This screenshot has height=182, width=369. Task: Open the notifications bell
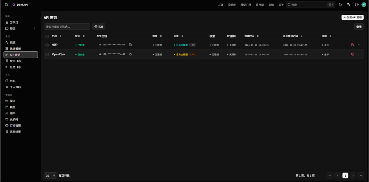tap(340, 4)
